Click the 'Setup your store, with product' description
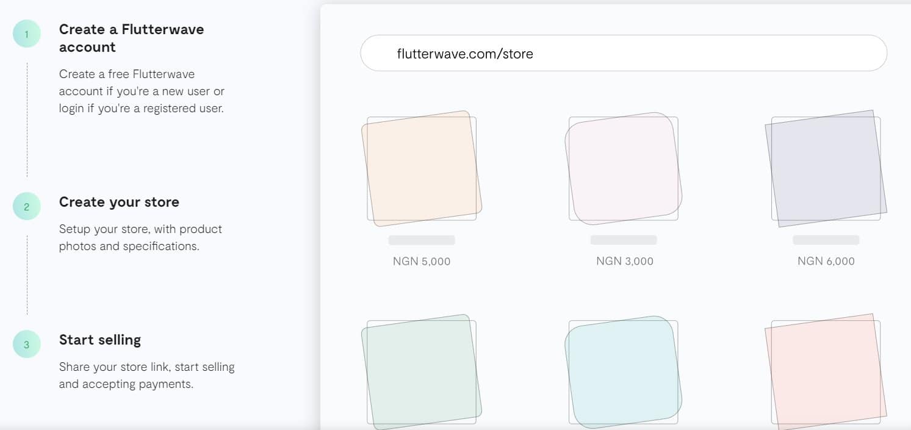Image resolution: width=911 pixels, height=430 pixels. [x=140, y=238]
